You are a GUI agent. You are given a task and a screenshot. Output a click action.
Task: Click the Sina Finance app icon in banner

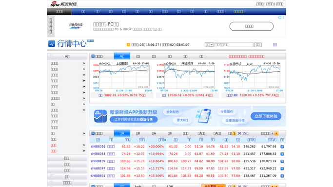[x=100, y=116]
